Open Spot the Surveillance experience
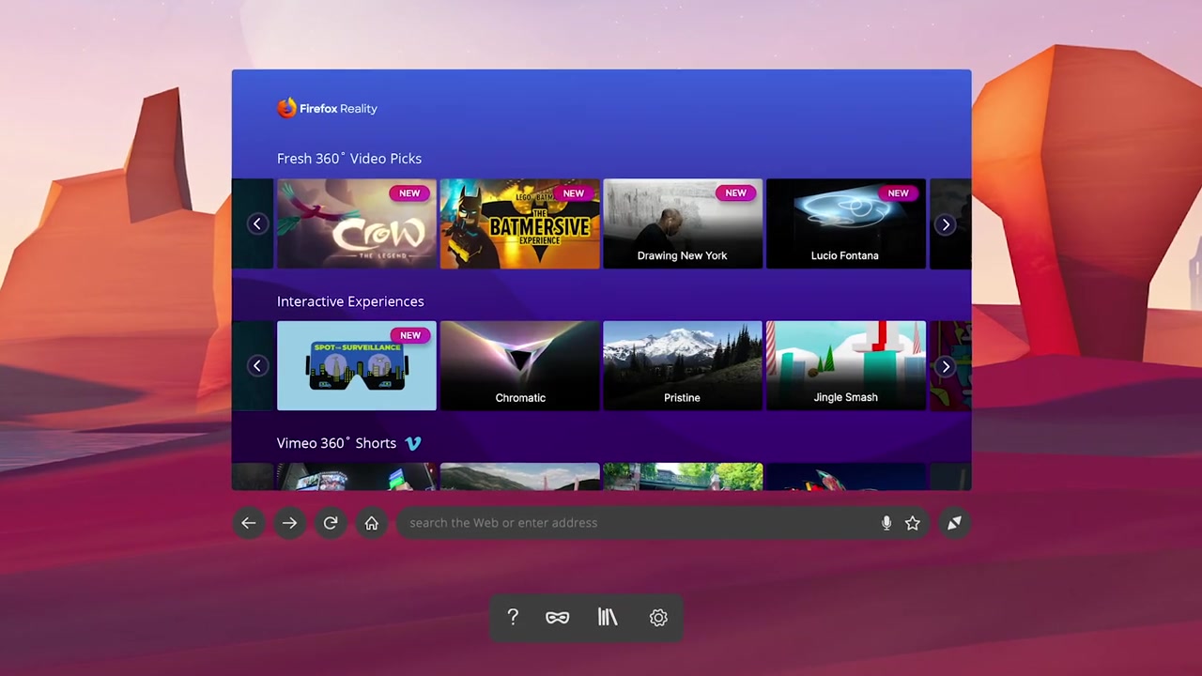 357,366
